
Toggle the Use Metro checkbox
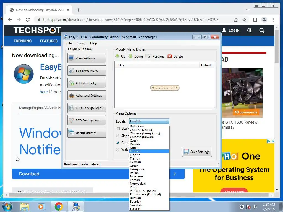pyautogui.click(x=118, y=129)
